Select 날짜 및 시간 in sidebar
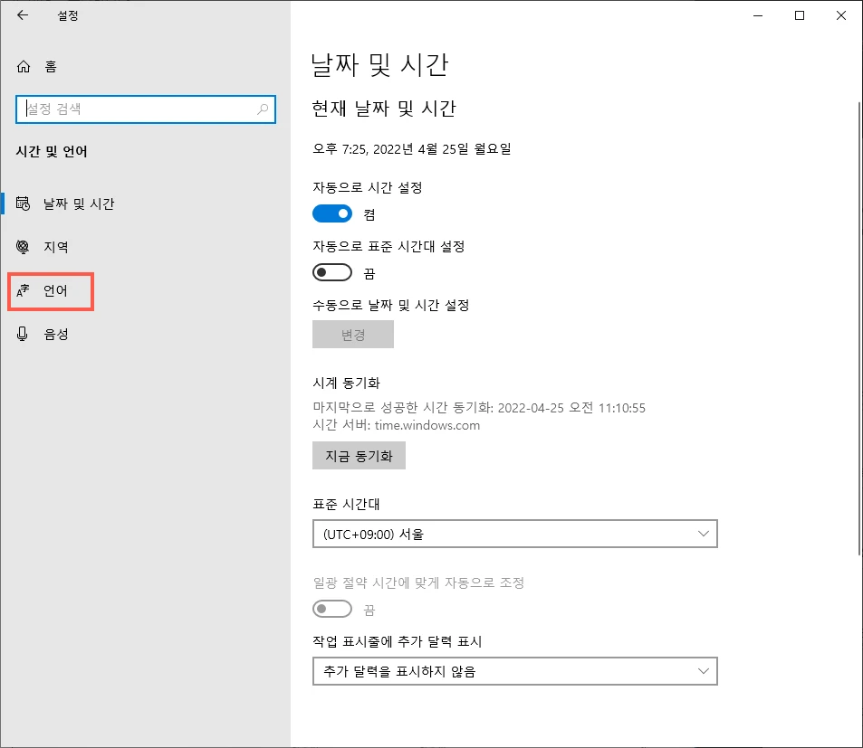The width and height of the screenshot is (863, 748). click(x=145, y=204)
